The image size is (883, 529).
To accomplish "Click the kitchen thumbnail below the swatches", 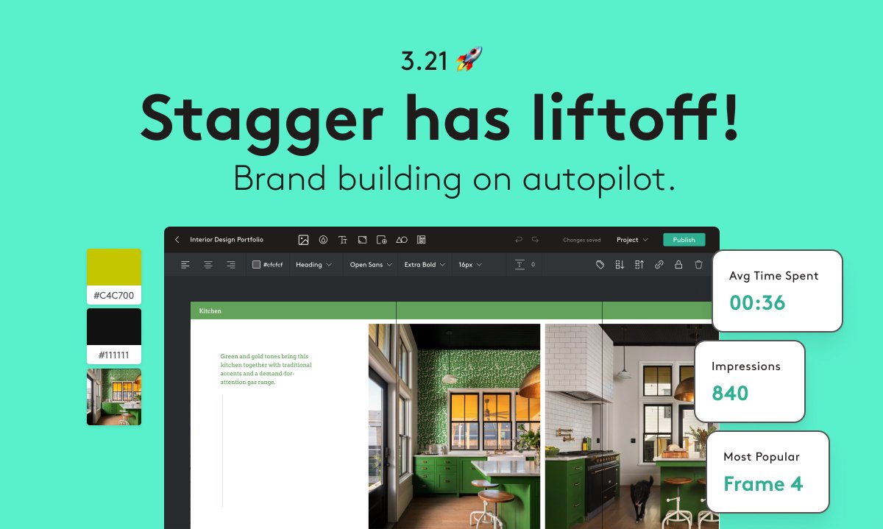I will pyautogui.click(x=114, y=397).
